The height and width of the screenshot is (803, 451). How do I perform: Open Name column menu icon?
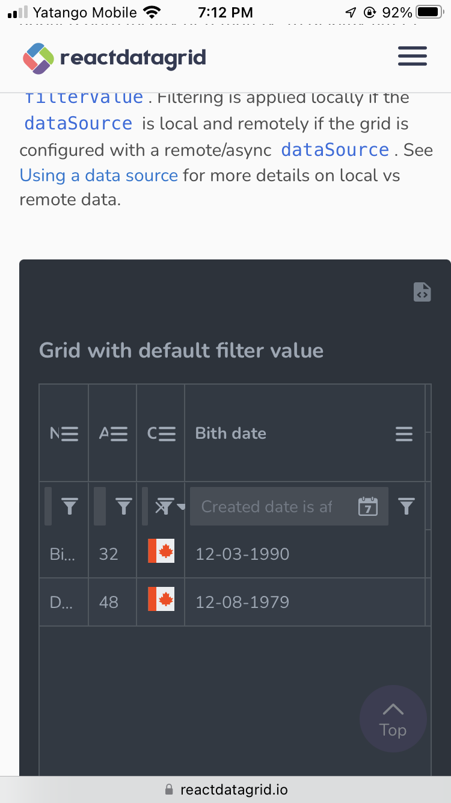coord(70,433)
